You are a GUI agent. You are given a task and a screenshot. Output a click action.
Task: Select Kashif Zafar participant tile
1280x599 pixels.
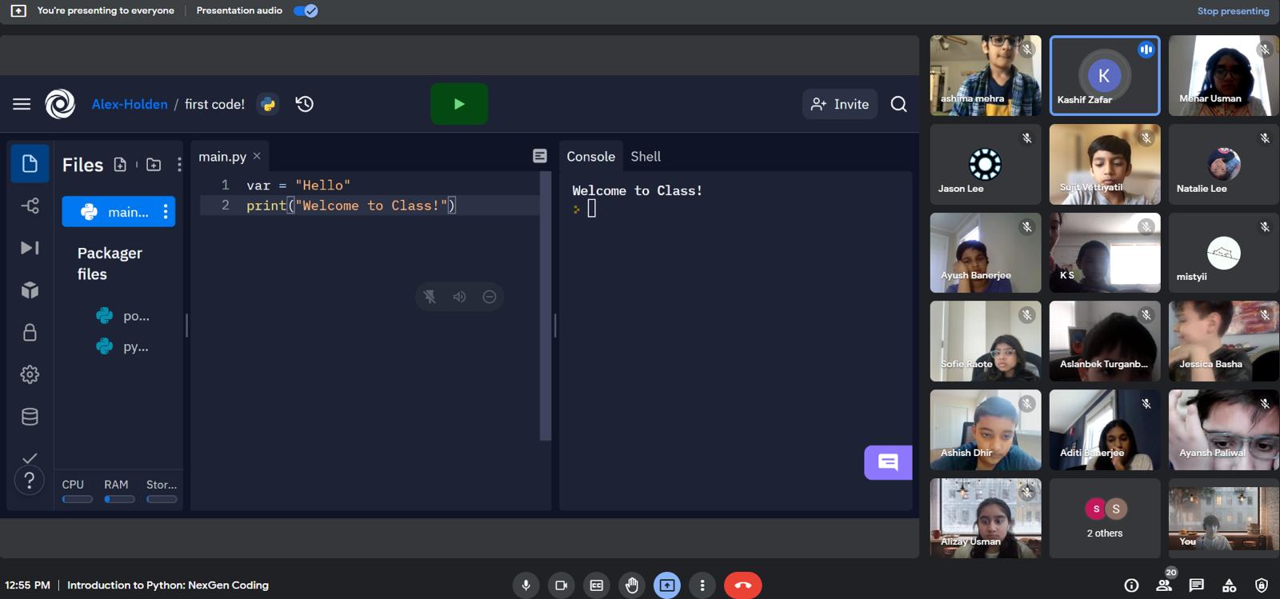point(1104,75)
